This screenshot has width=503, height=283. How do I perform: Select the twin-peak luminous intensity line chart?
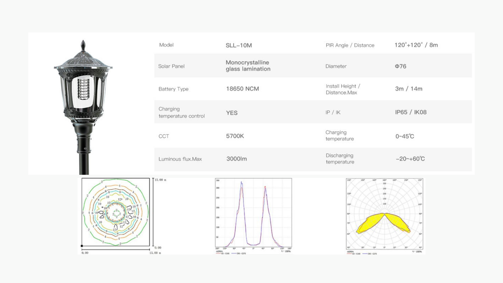click(253, 216)
